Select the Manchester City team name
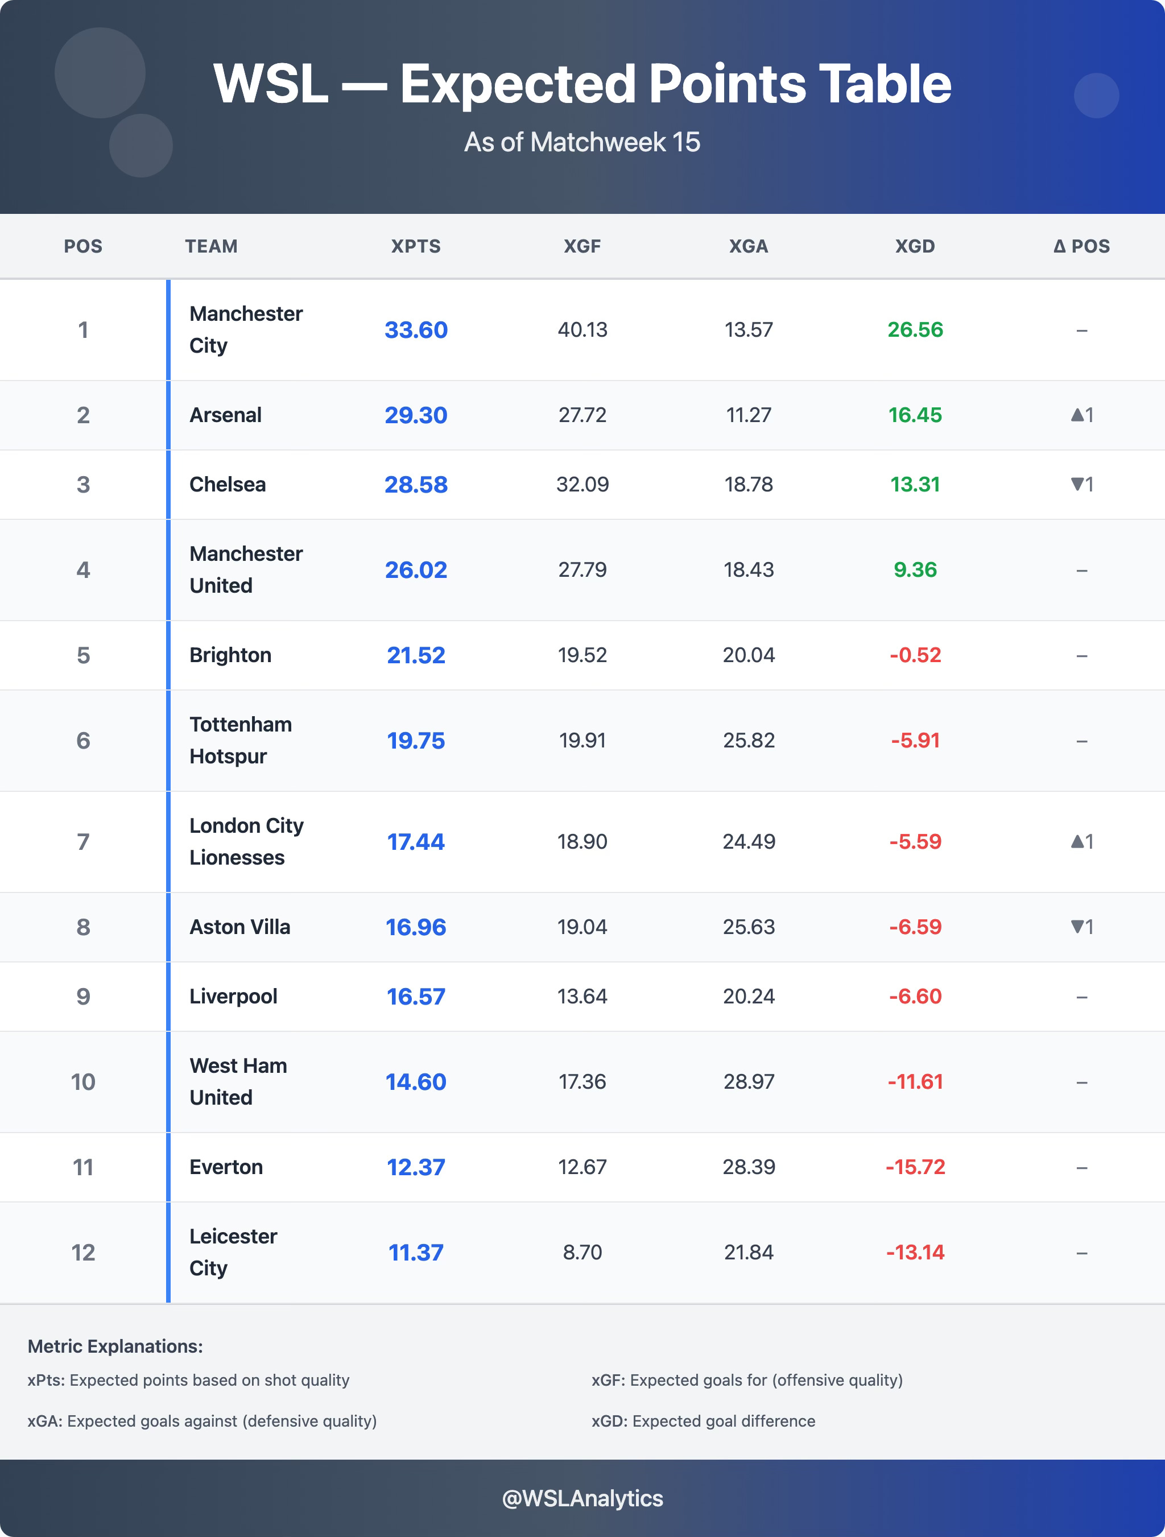Image resolution: width=1165 pixels, height=1537 pixels. coord(246,329)
